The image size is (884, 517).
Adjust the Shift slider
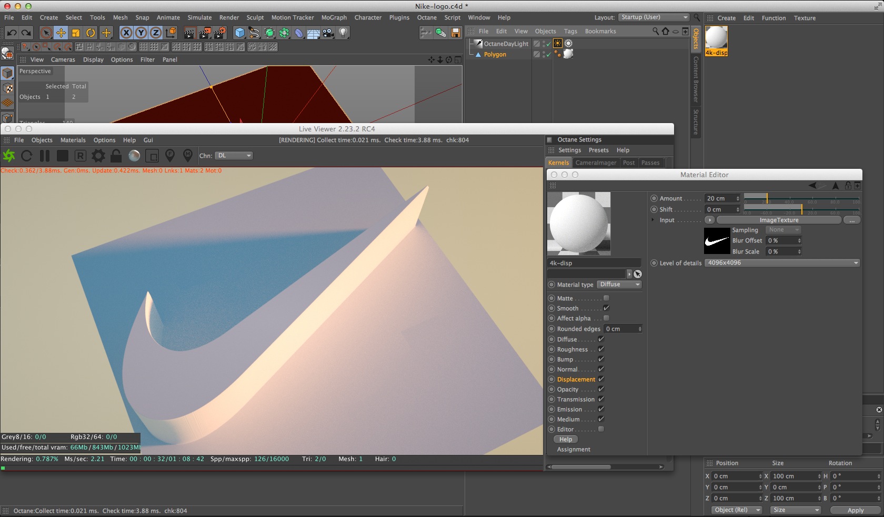tap(801, 209)
